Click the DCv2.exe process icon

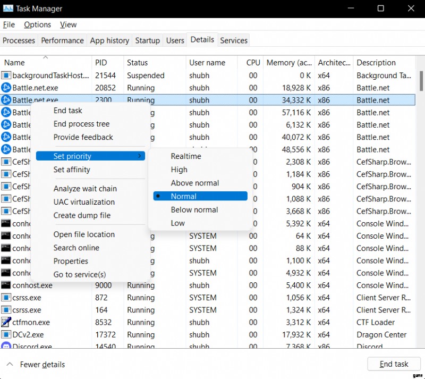(x=6, y=334)
